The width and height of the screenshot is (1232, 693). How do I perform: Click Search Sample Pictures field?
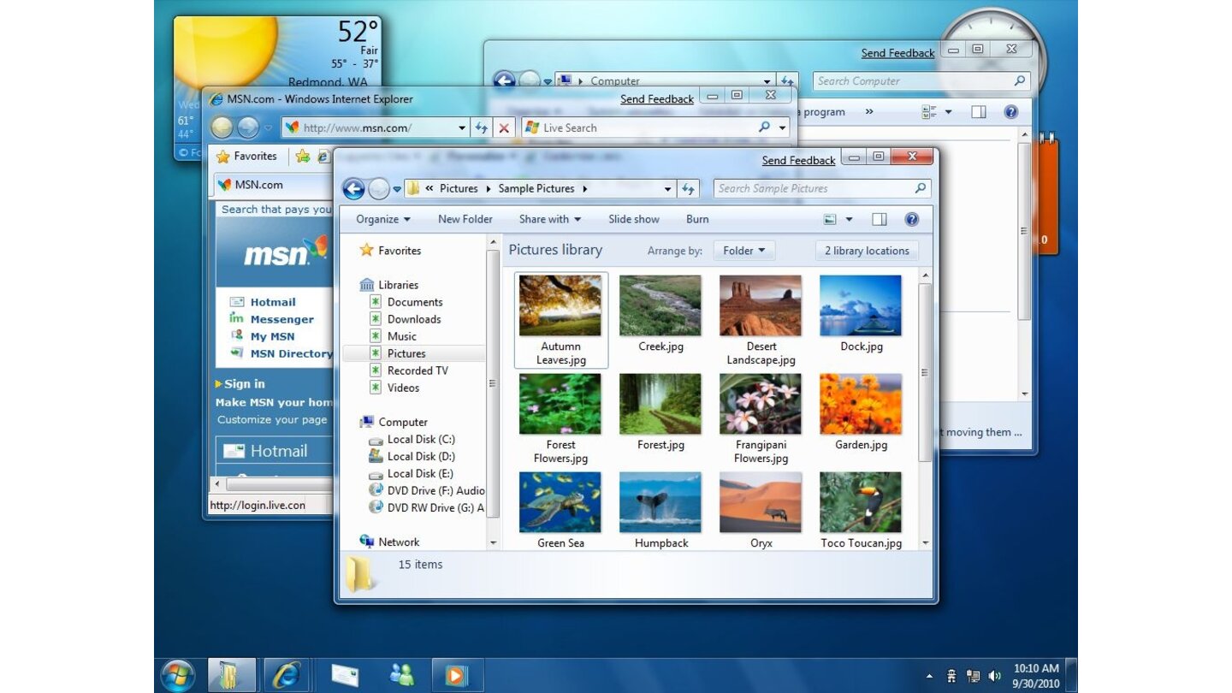(822, 189)
